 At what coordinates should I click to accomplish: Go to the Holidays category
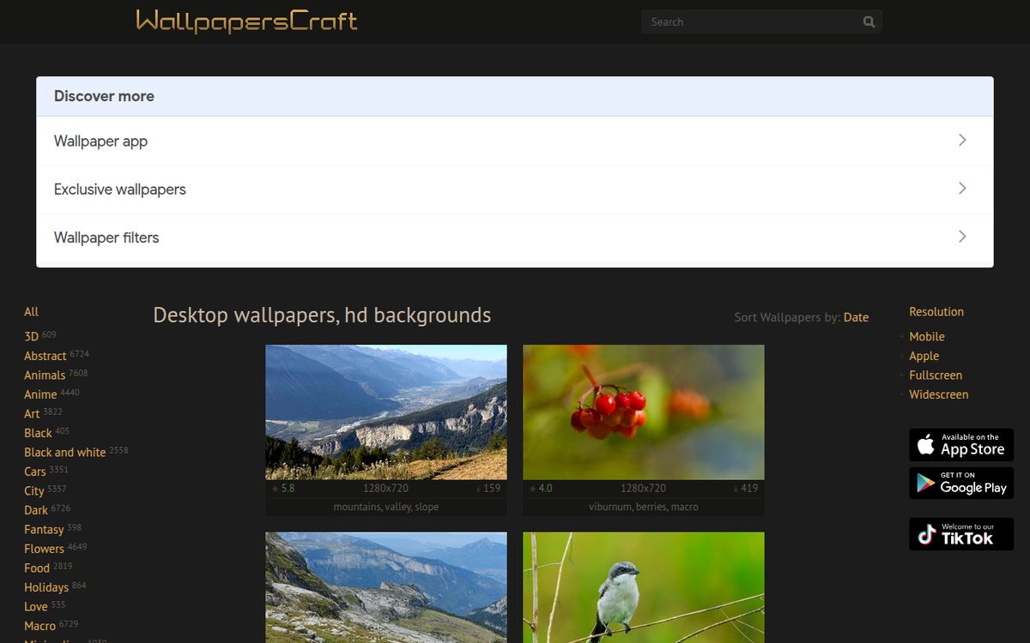46,587
